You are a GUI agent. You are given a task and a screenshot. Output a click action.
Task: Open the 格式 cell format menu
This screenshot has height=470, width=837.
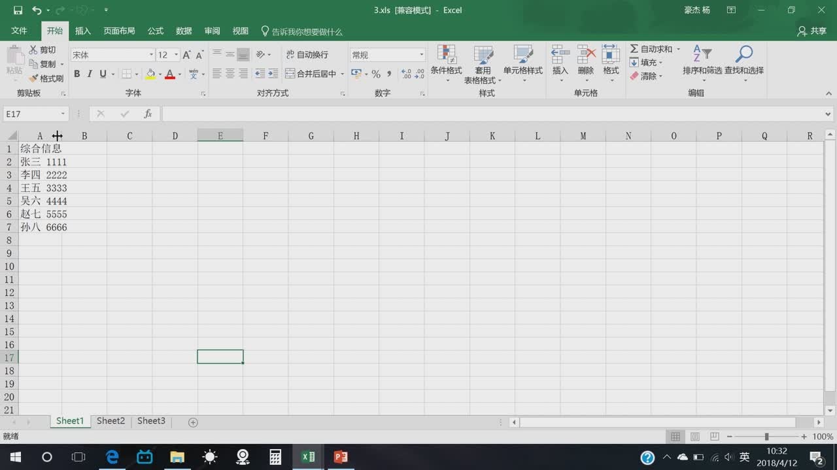tap(611, 64)
